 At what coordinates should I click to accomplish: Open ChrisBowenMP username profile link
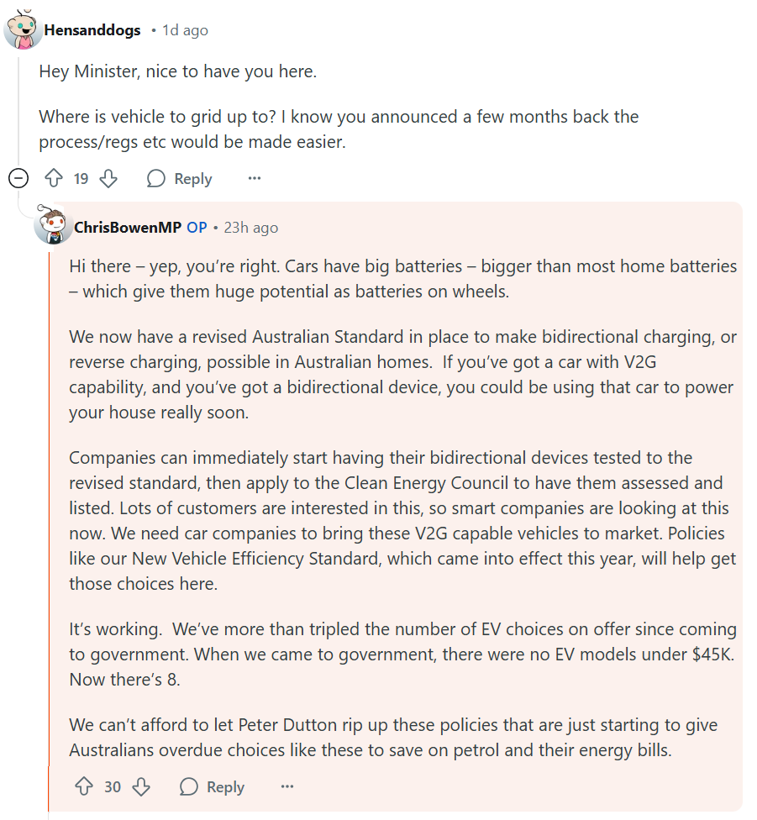128,228
